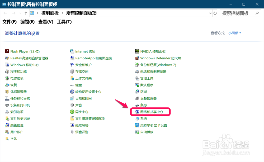The image size is (264, 162).
Task: Open the 字体 folder icon
Action: click(x=7, y=139)
